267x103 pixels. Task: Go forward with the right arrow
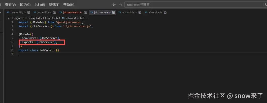(x=121, y=5)
